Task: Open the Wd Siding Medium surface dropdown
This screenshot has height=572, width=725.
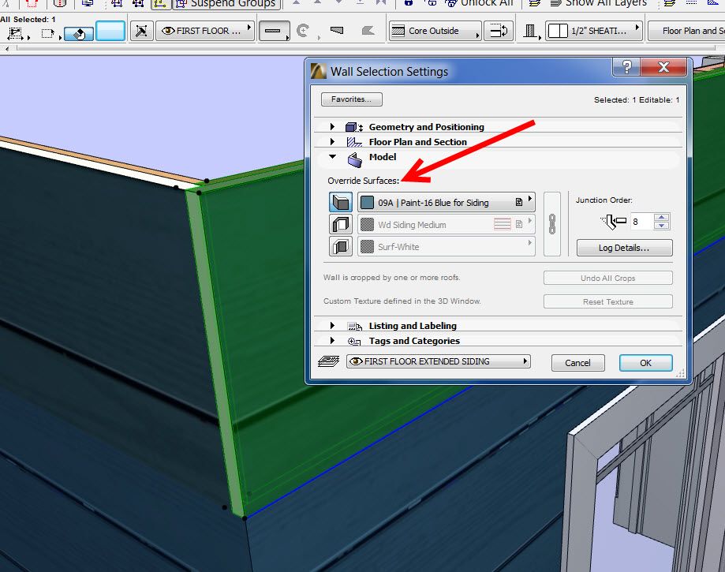Action: point(447,224)
